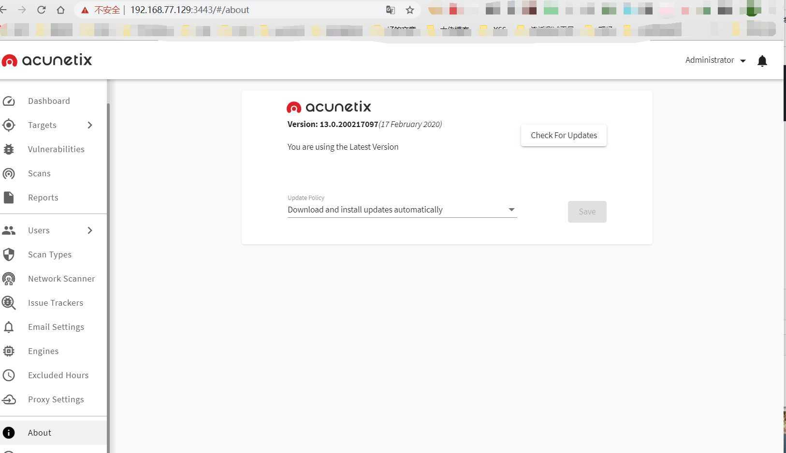Viewport: 786px width, 453px height.
Task: Open the Update Policy dropdown
Action: (x=402, y=210)
